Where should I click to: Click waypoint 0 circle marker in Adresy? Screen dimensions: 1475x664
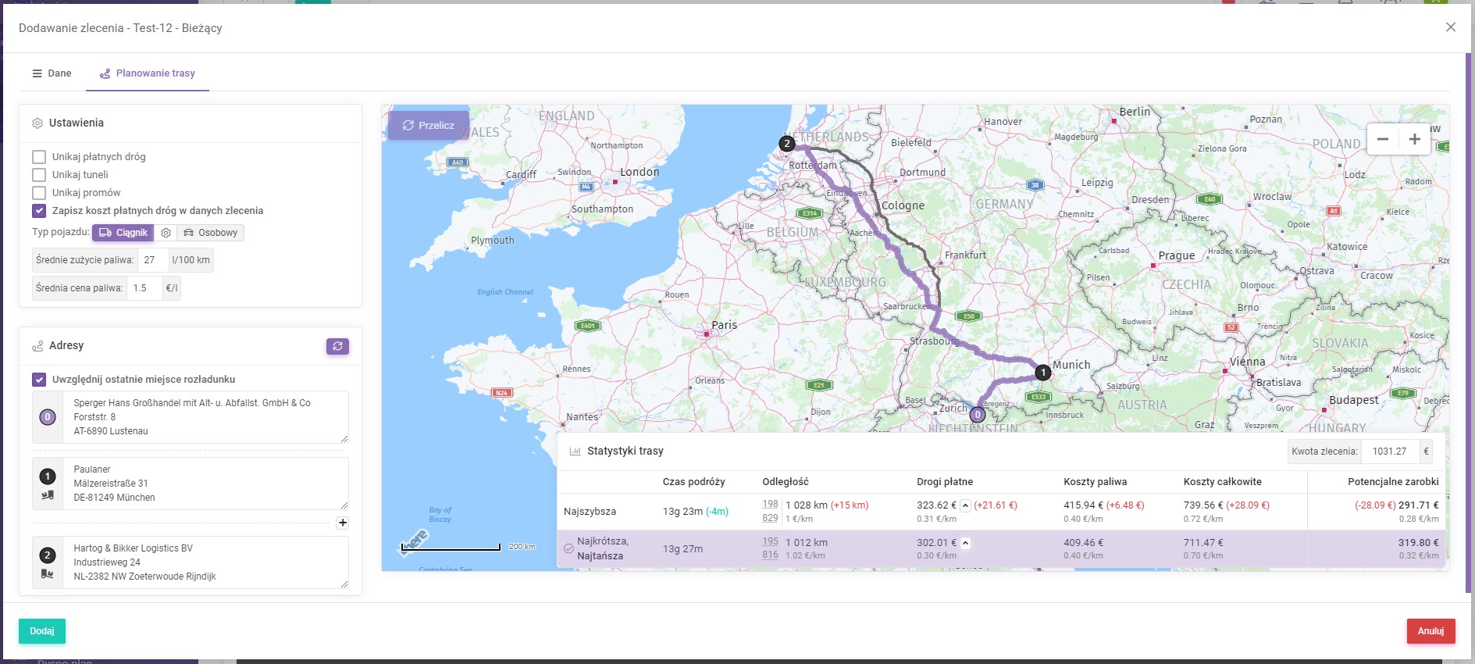(48, 417)
